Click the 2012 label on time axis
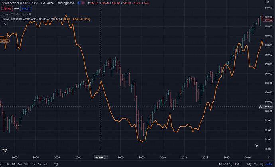 pos(205,157)
